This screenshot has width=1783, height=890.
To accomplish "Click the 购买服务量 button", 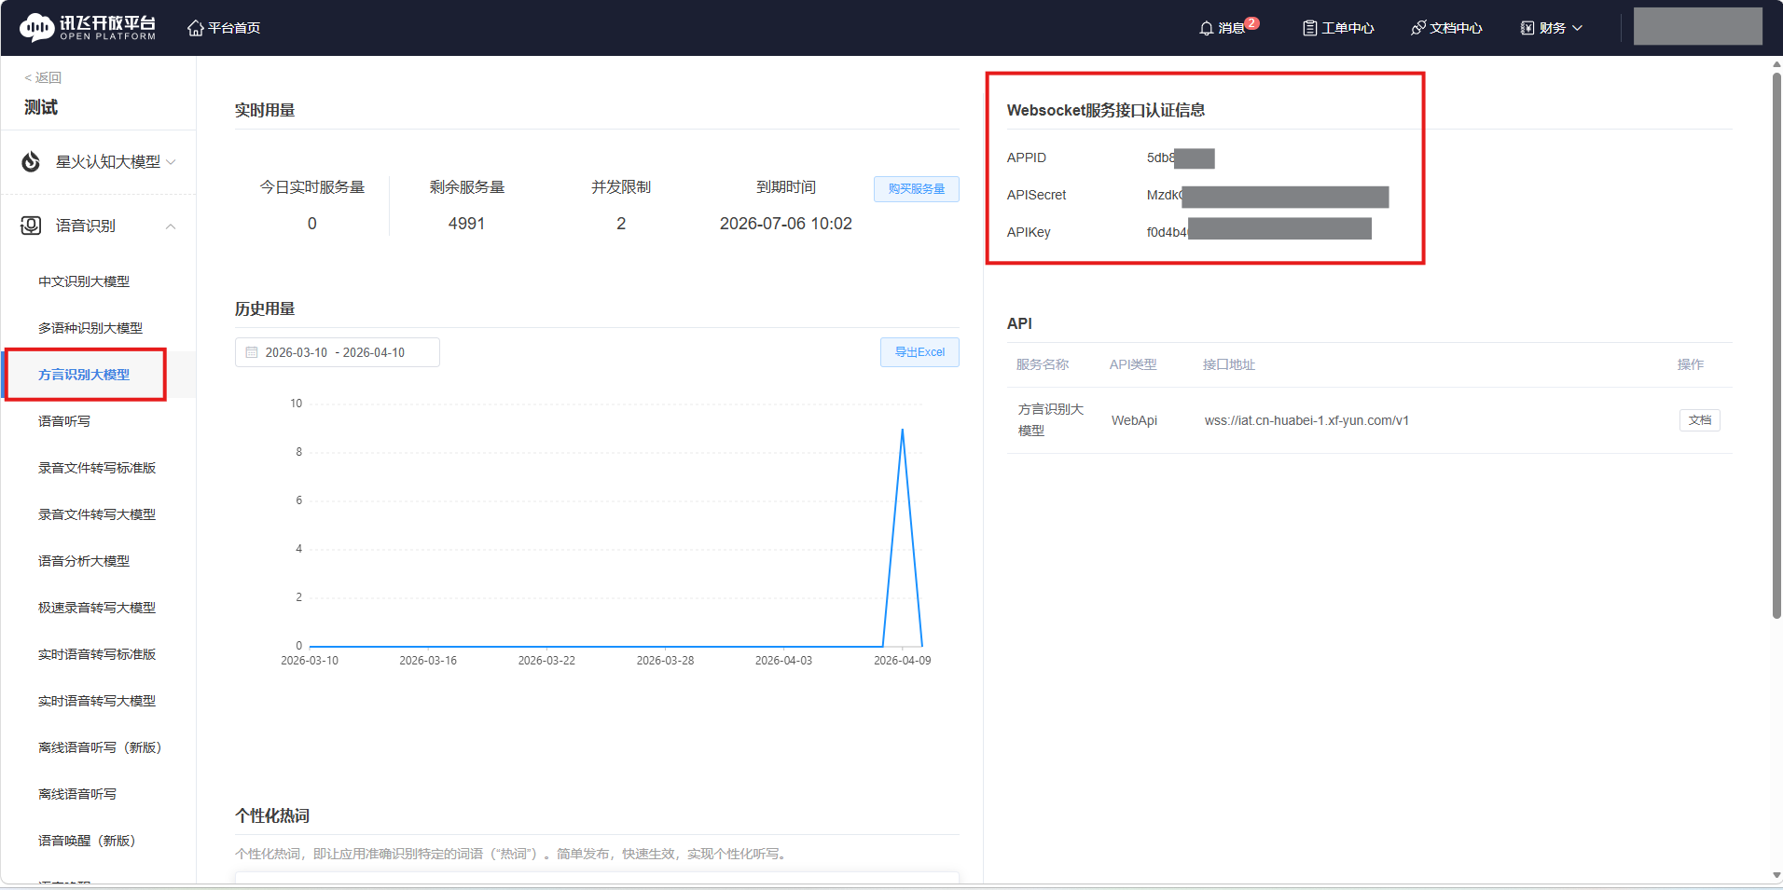I will coord(917,189).
